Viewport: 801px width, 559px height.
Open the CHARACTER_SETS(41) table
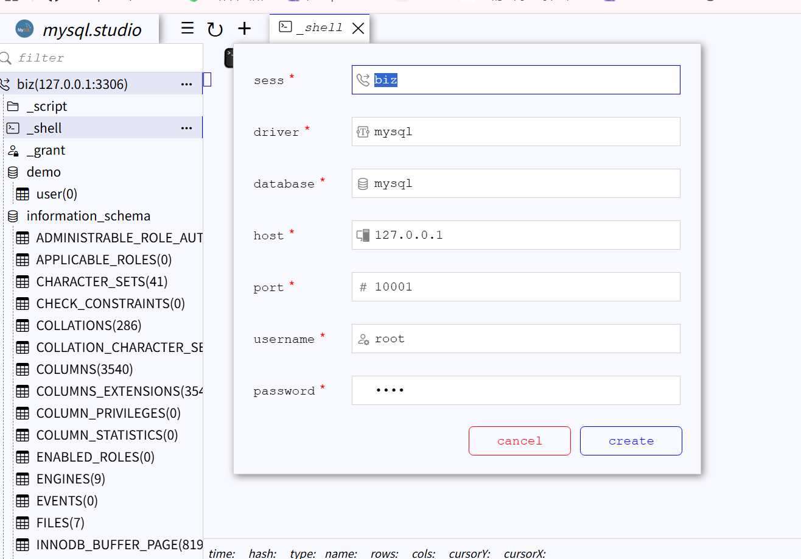[x=102, y=281]
